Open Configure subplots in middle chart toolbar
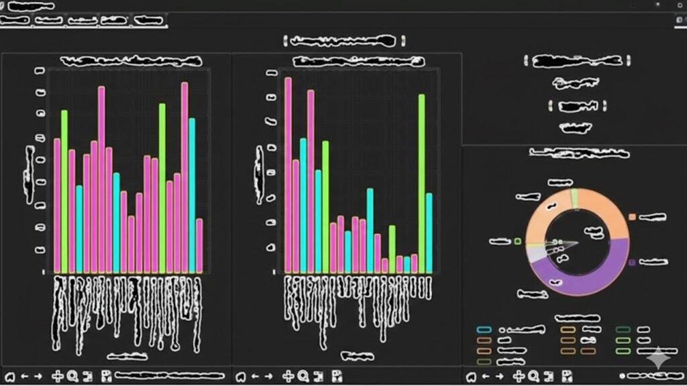This screenshot has height=386, width=687. [319, 377]
